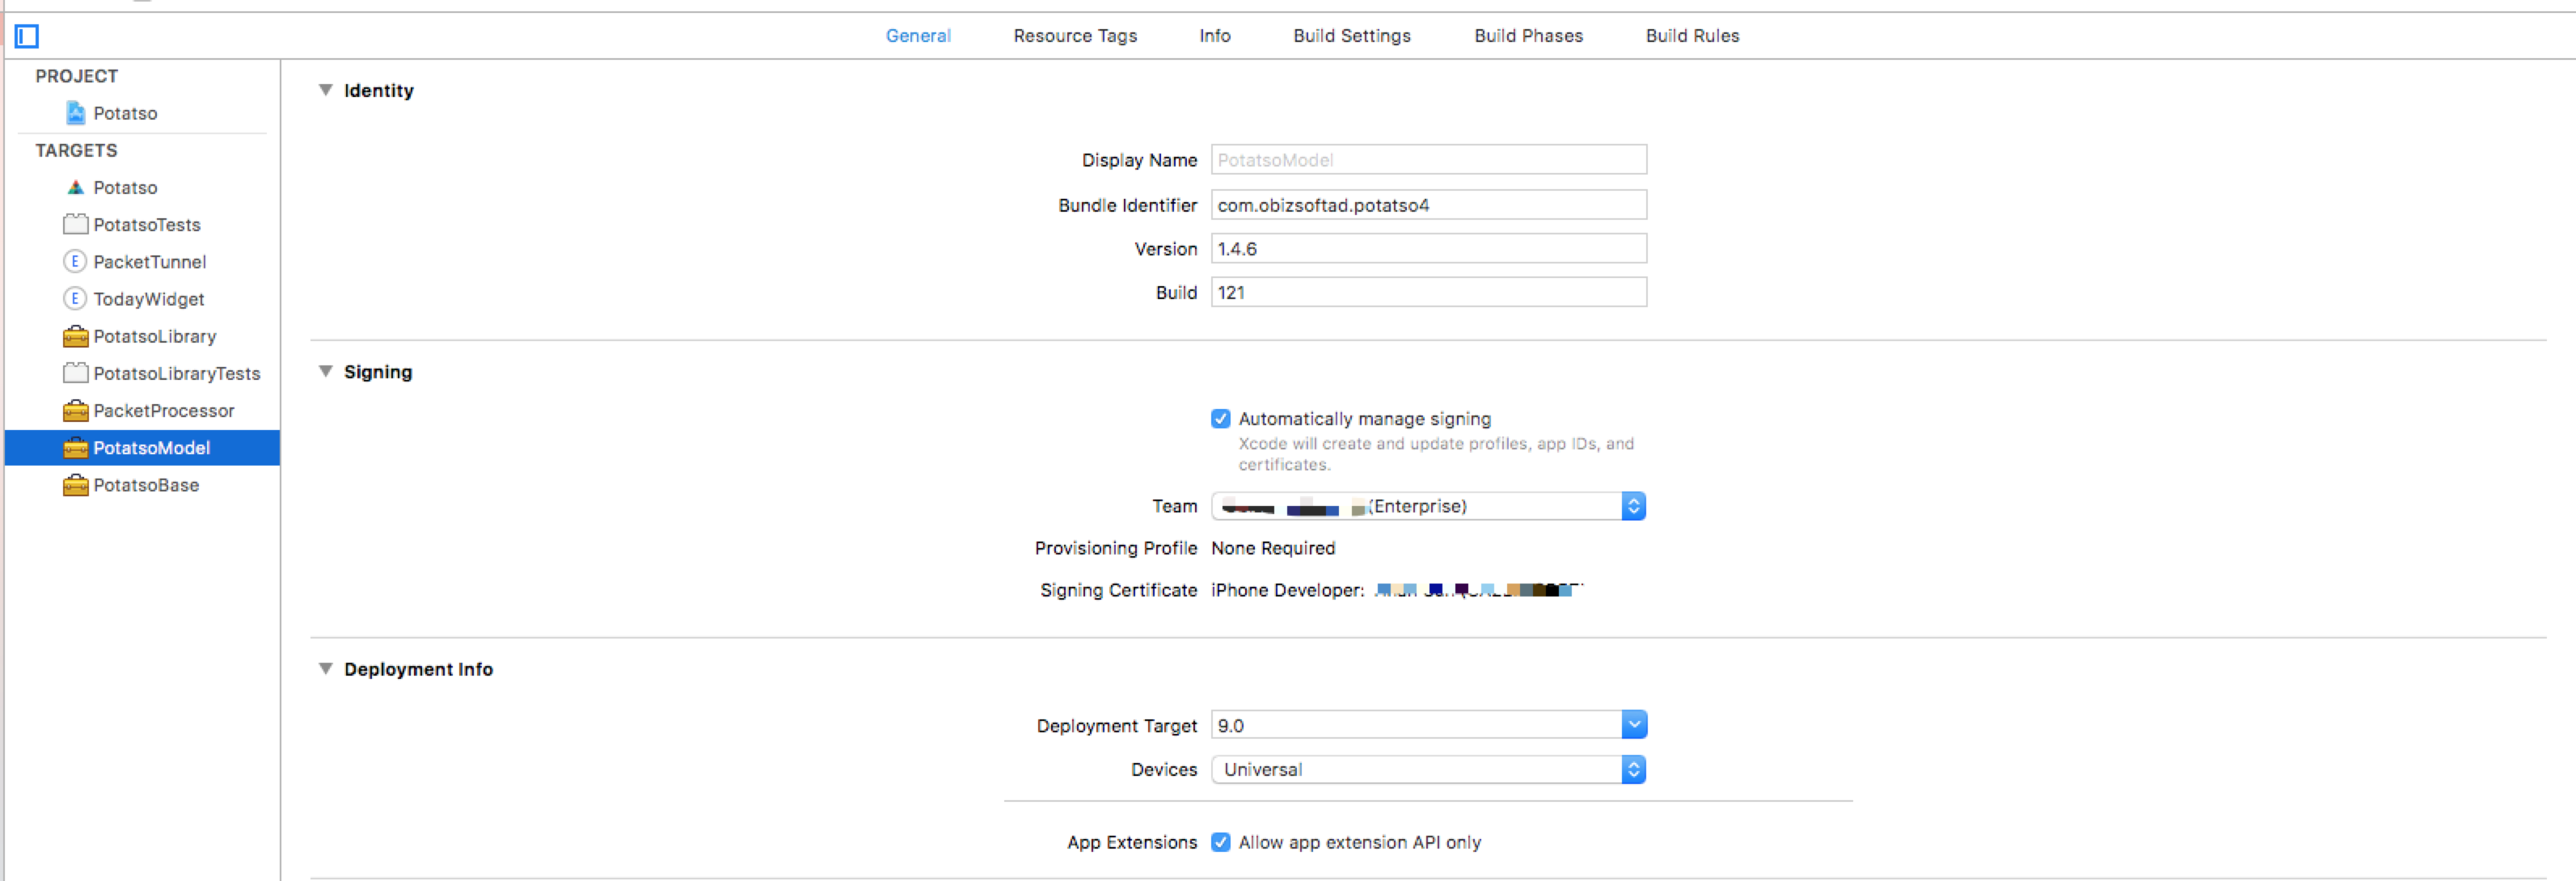
Task: Click the Bundle Identifier text field
Action: 1427,205
